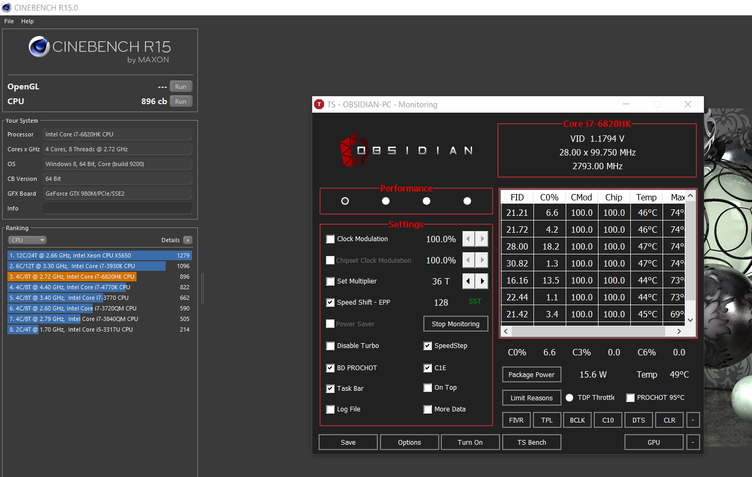Click GPU button

[654, 443]
